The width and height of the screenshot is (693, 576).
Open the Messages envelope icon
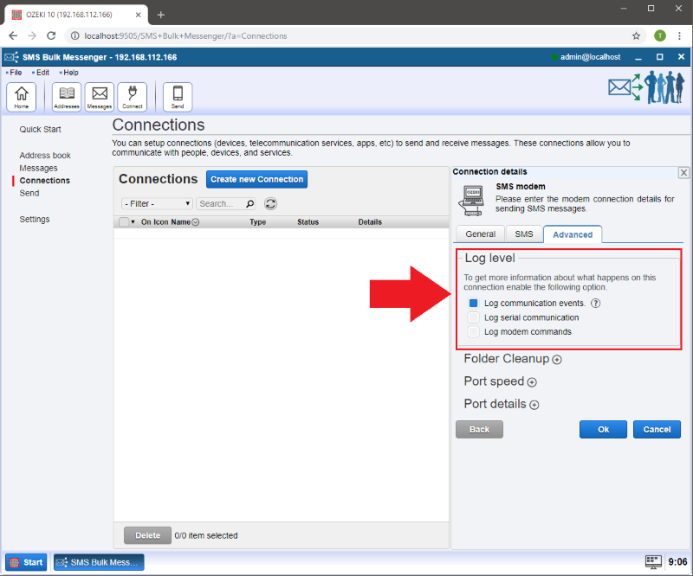pyautogui.click(x=100, y=97)
